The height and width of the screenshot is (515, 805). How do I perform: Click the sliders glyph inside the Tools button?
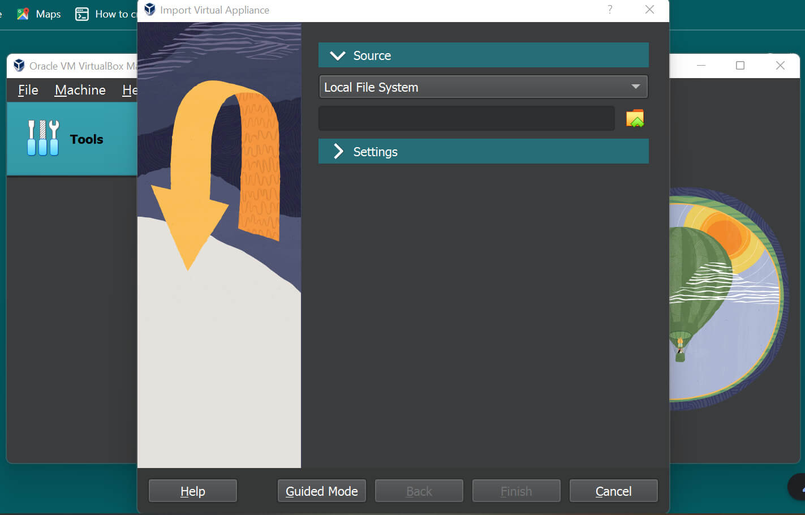pos(42,137)
